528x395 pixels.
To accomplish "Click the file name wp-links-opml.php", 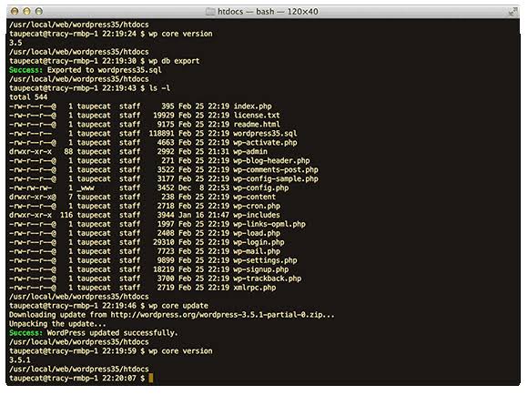I will click(x=269, y=224).
